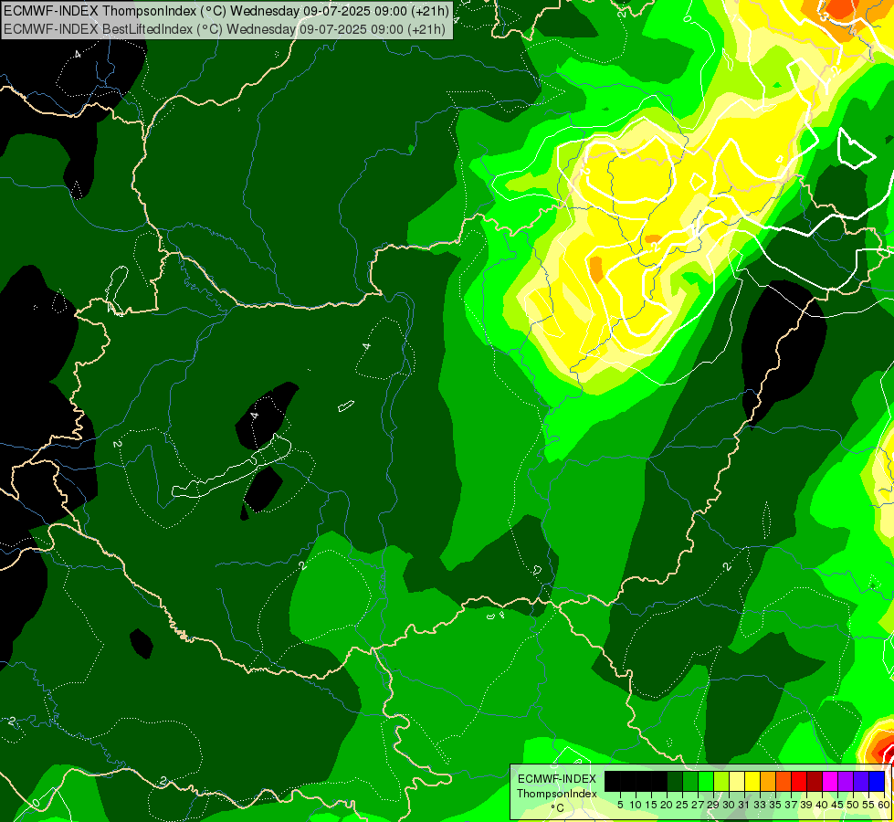894x822 pixels.
Task: Click legend tick label 27
Action: pyautogui.click(x=699, y=805)
